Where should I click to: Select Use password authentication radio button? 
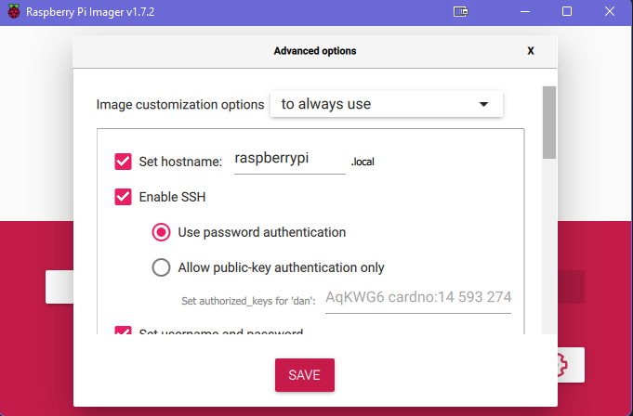(161, 232)
